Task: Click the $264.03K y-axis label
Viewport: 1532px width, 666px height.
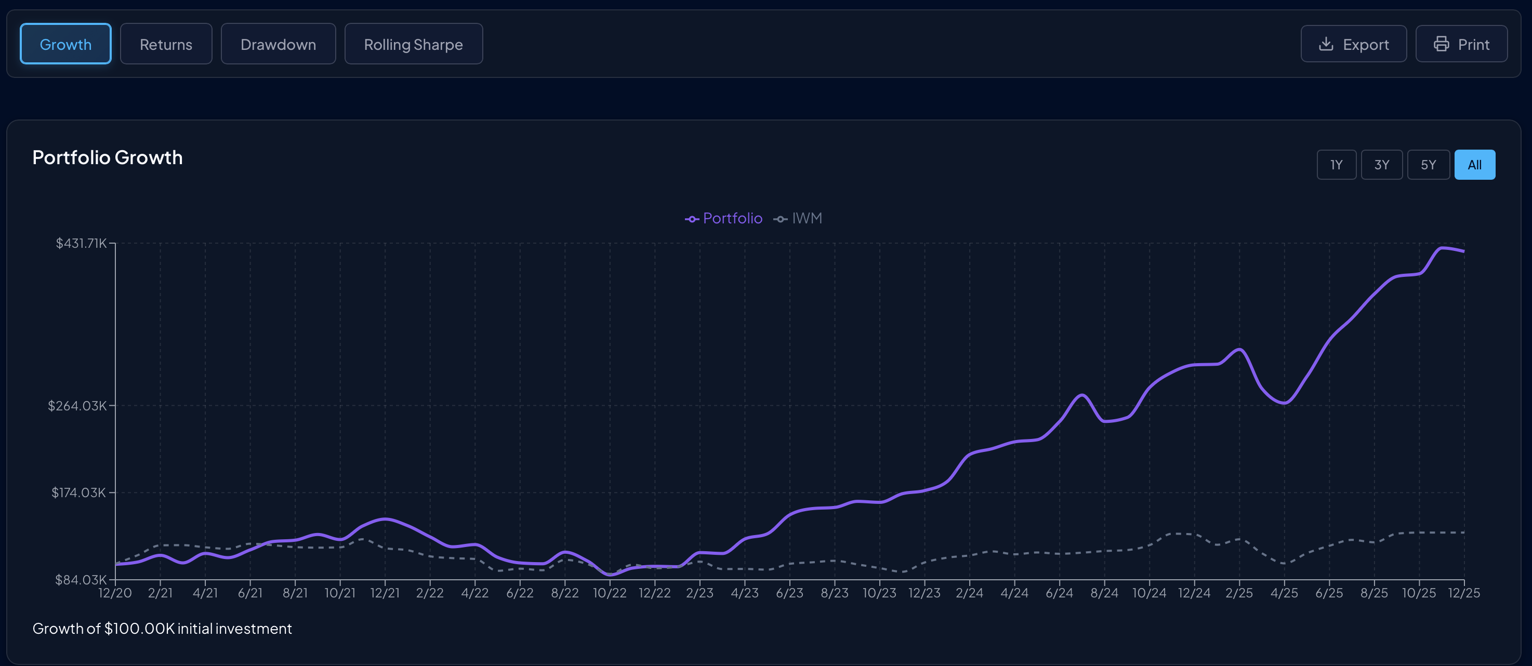Action: [77, 406]
